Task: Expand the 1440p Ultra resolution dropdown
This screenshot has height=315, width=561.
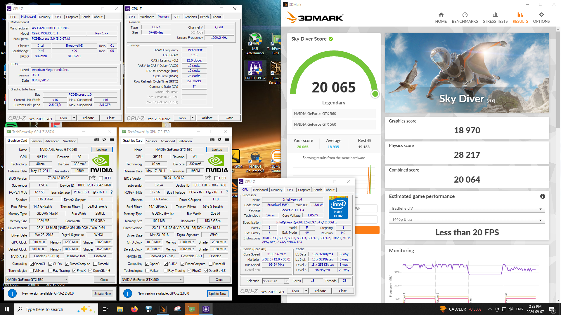Action: pos(467,219)
